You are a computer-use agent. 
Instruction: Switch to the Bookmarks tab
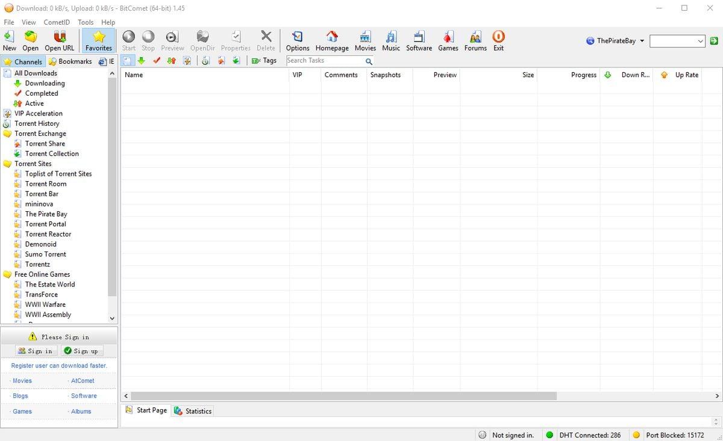coord(70,61)
